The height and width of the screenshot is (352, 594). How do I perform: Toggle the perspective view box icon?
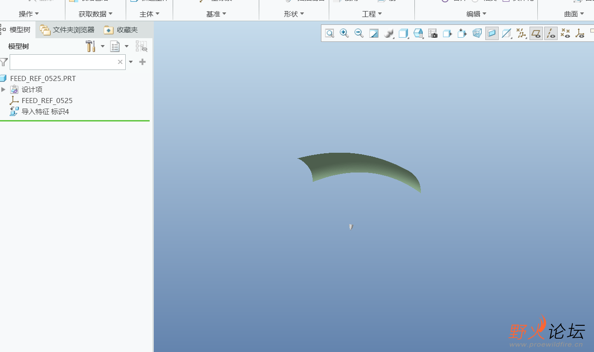pos(477,33)
